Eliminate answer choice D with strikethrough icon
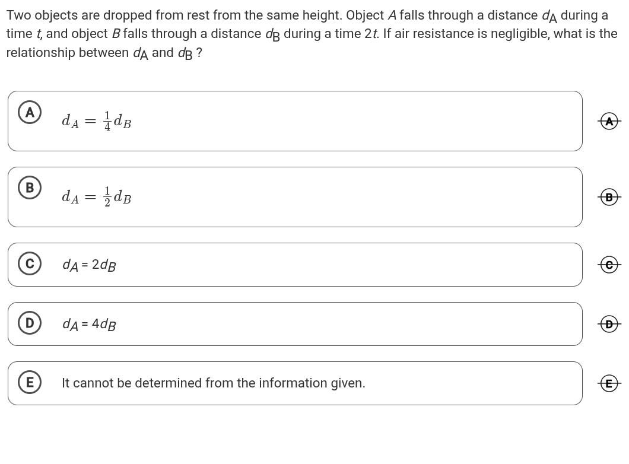 [x=609, y=325]
